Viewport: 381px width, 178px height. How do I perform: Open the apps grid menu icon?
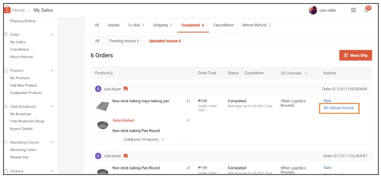354,10
